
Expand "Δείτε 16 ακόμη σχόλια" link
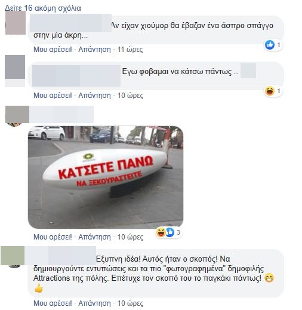[43, 8]
